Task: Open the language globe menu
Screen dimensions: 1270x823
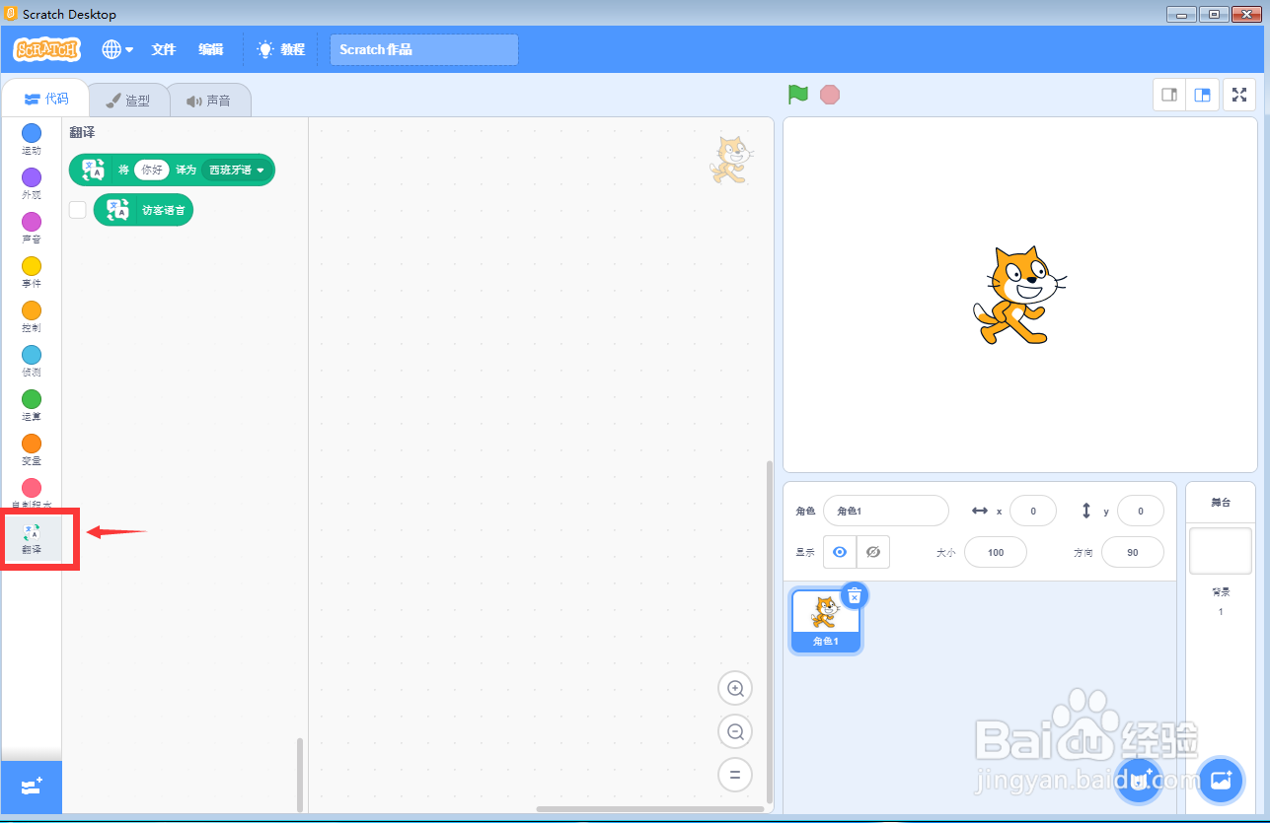Action: [x=117, y=49]
